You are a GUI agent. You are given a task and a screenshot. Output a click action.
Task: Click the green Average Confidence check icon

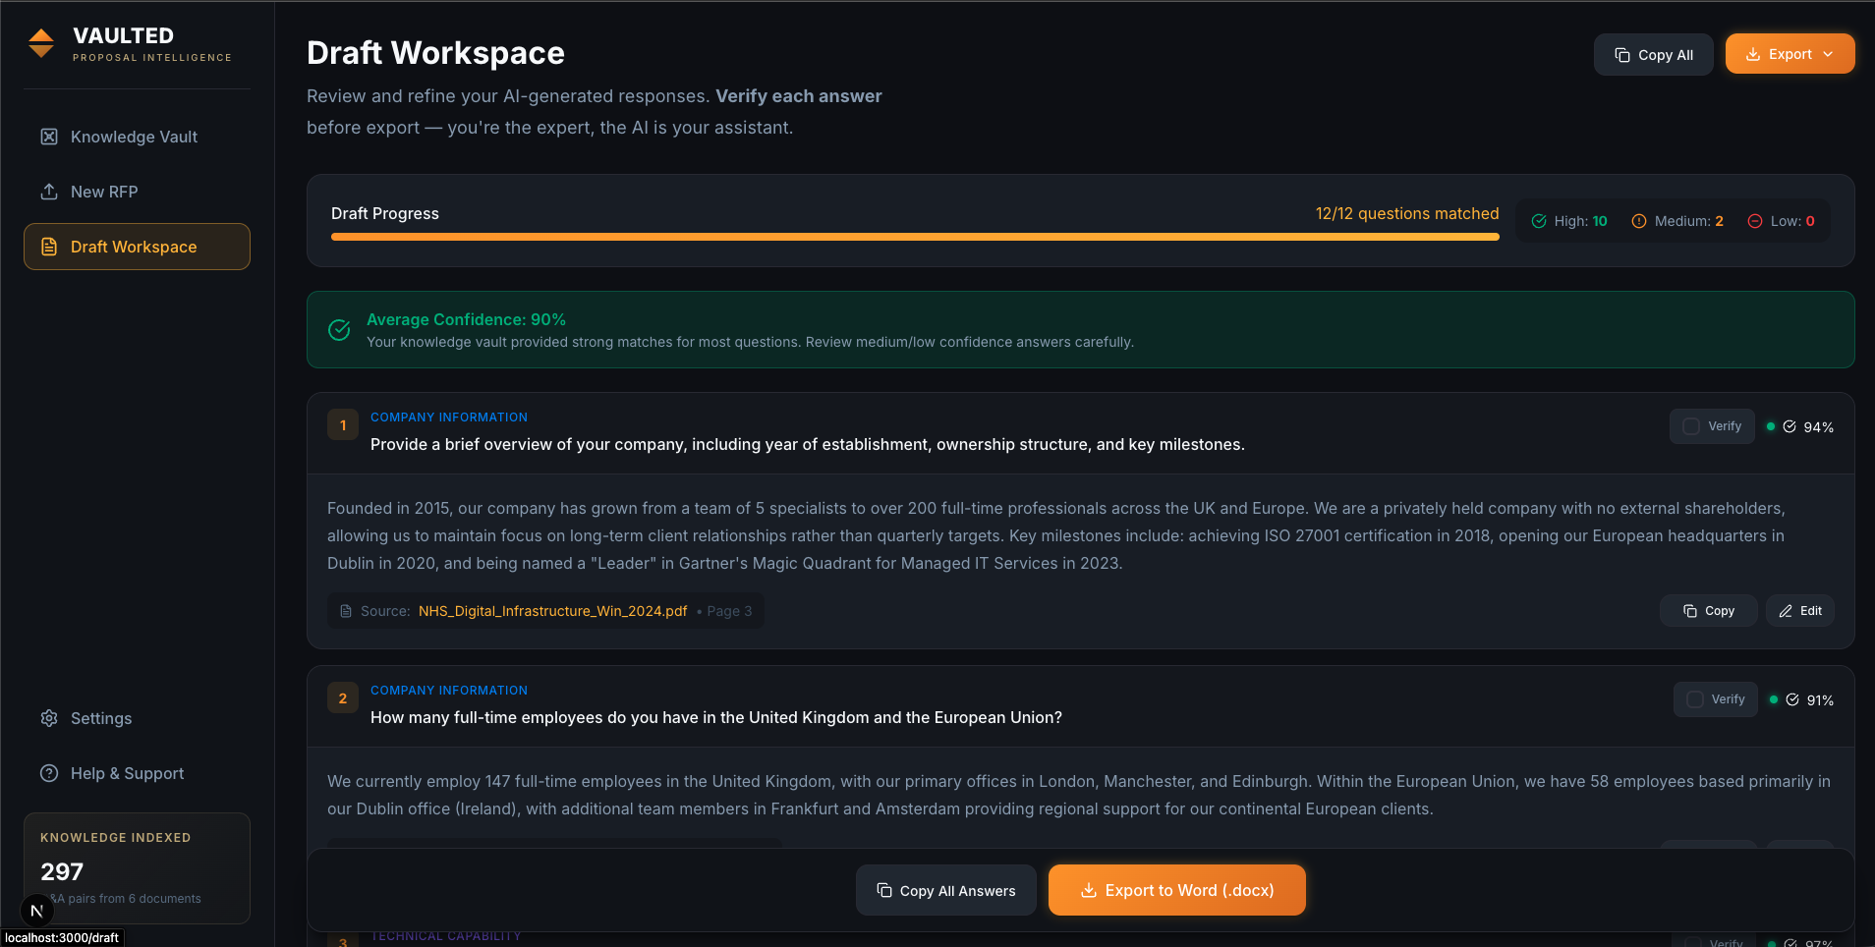[339, 330]
